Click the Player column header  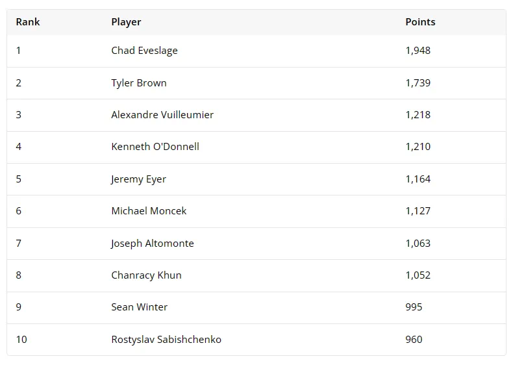[x=126, y=22]
